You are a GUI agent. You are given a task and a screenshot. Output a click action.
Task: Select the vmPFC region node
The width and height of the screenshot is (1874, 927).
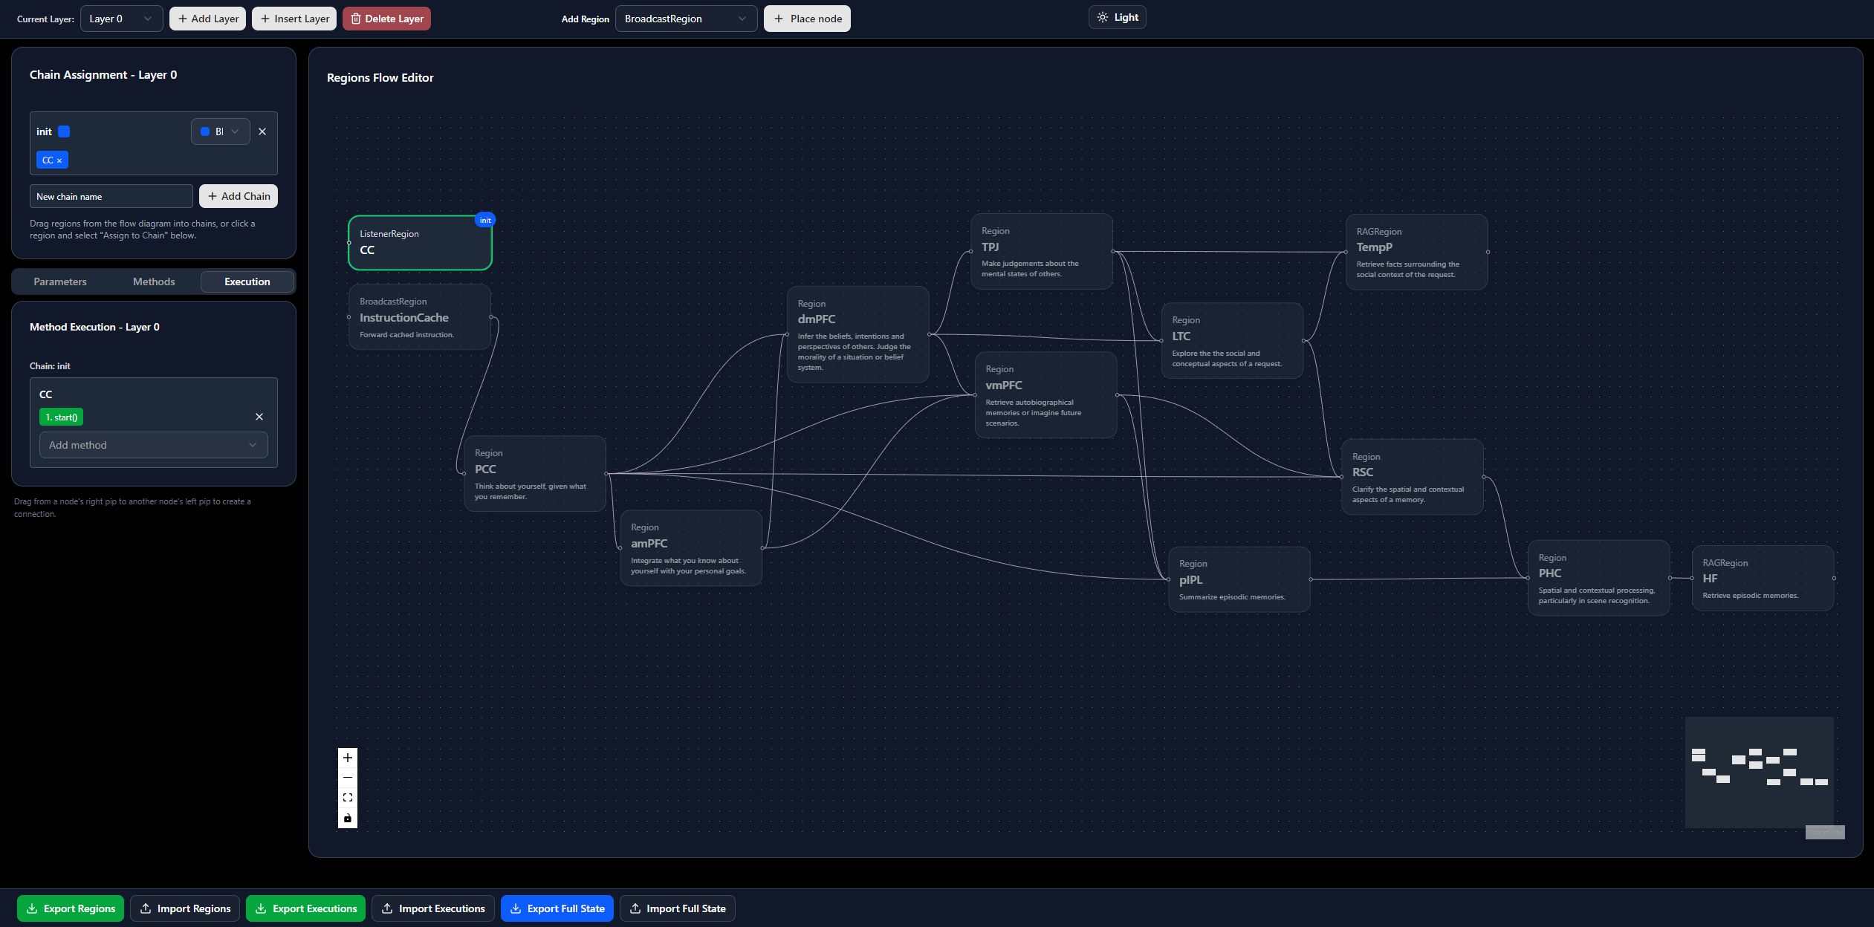pos(1046,395)
